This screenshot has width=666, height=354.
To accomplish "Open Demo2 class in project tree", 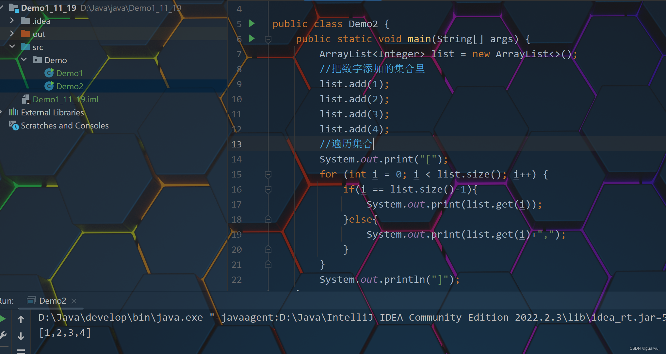I will point(69,86).
